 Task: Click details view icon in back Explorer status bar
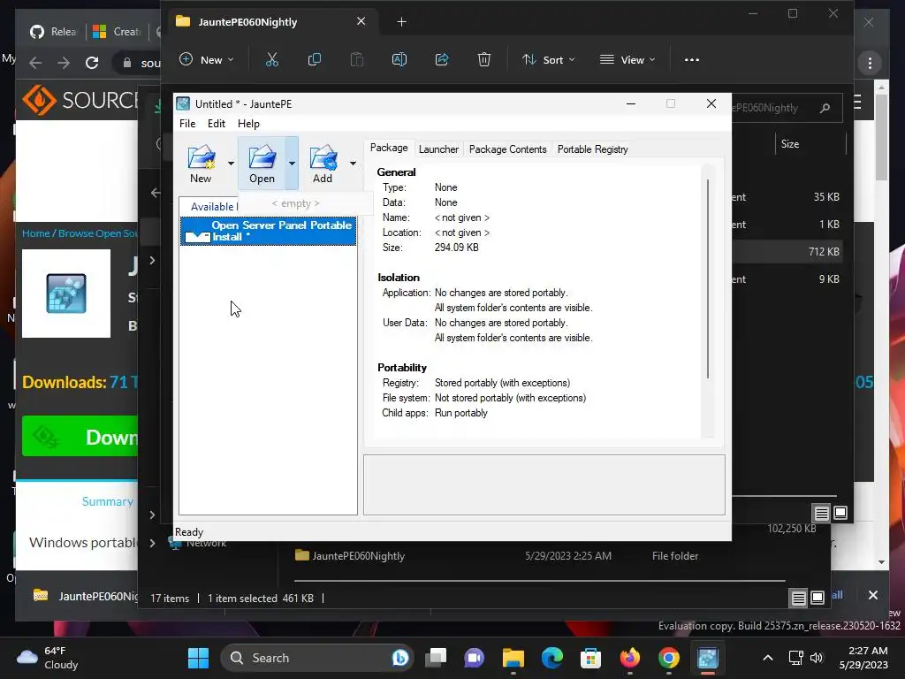pyautogui.click(x=798, y=599)
